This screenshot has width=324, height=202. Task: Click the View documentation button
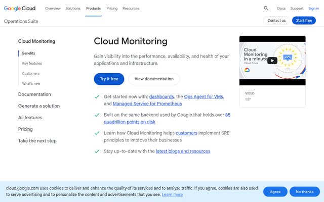[x=154, y=79]
